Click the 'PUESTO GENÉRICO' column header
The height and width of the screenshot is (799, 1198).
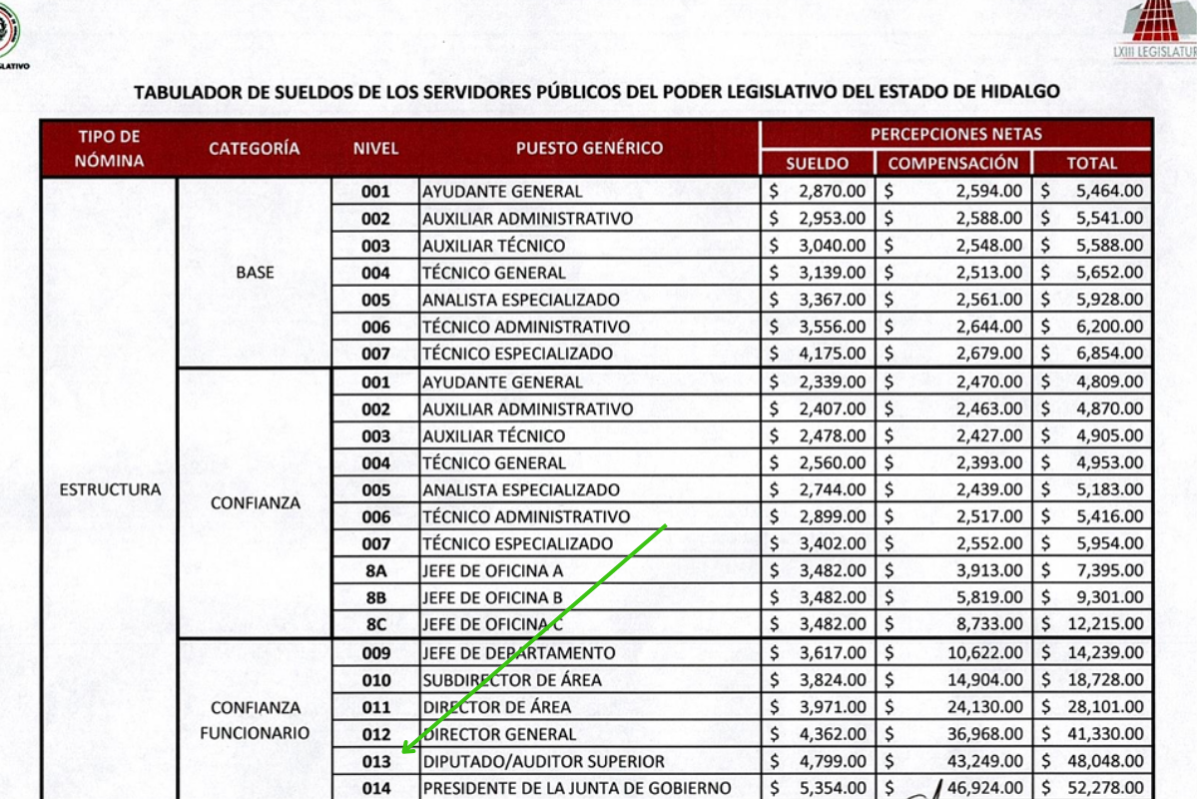pos(589,148)
